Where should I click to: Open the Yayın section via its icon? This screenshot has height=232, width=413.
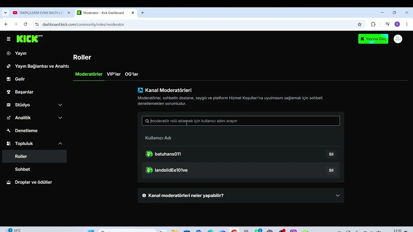(x=9, y=53)
